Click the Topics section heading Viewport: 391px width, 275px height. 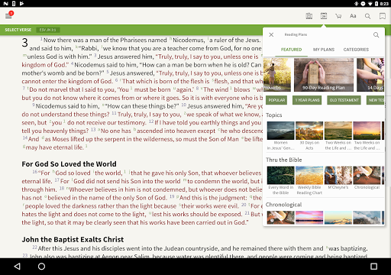[274, 115]
